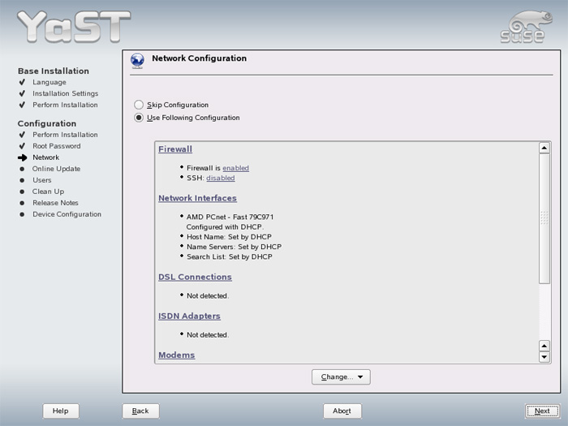Click 'Search List: Set by DHCP' text

coord(230,257)
